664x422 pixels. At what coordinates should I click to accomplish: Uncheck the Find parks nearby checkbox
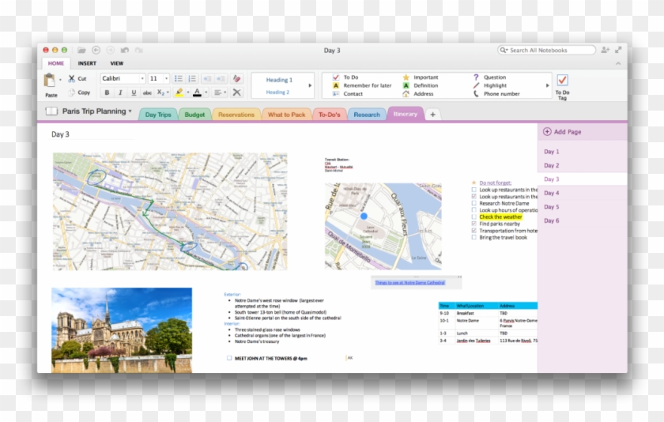[473, 224]
